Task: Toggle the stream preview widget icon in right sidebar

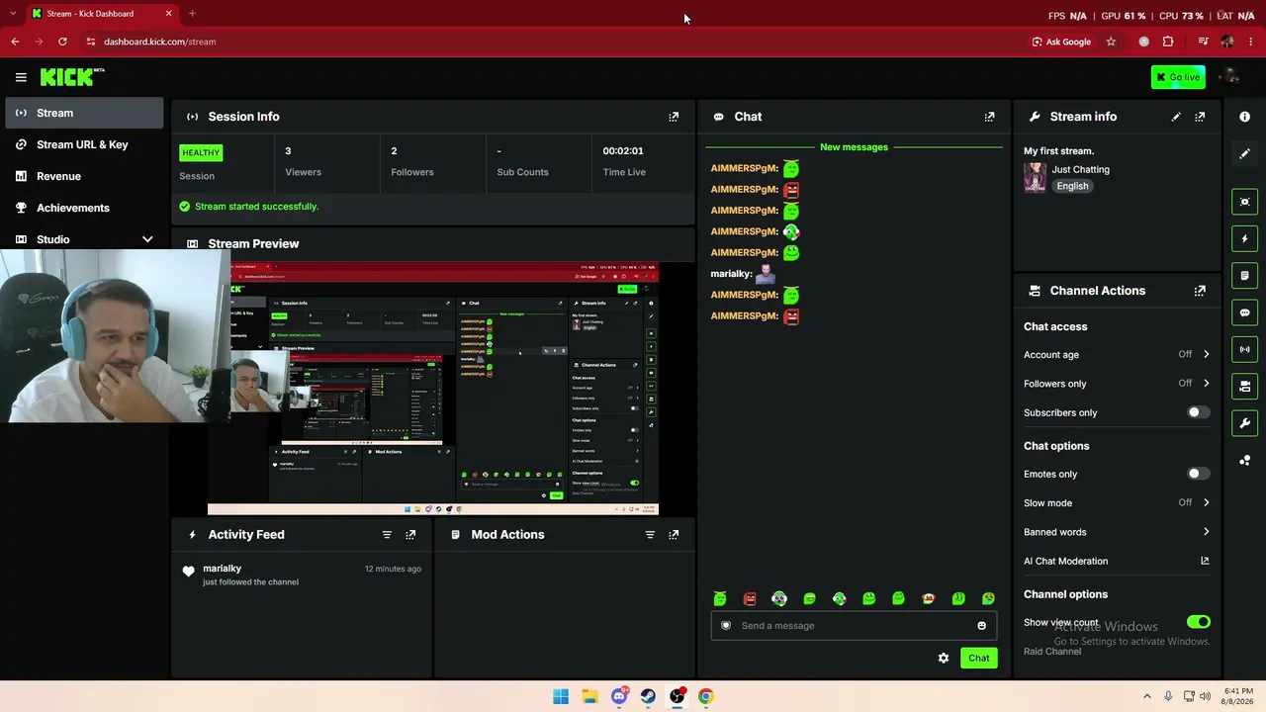Action: pos(1245,202)
